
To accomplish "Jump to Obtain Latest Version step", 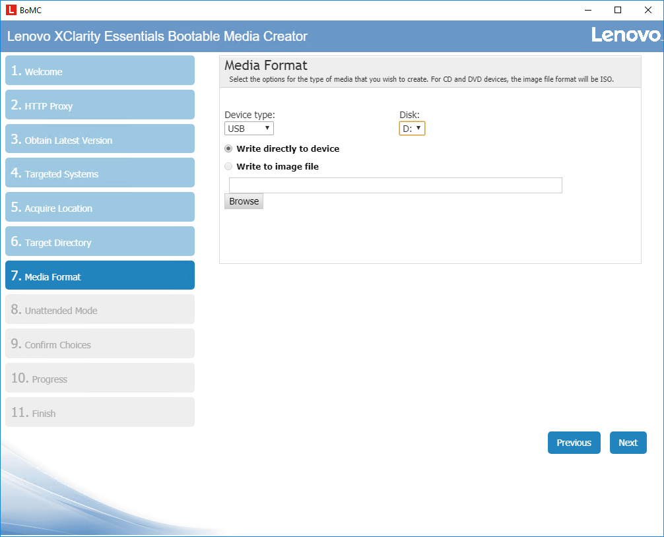I will [x=100, y=139].
